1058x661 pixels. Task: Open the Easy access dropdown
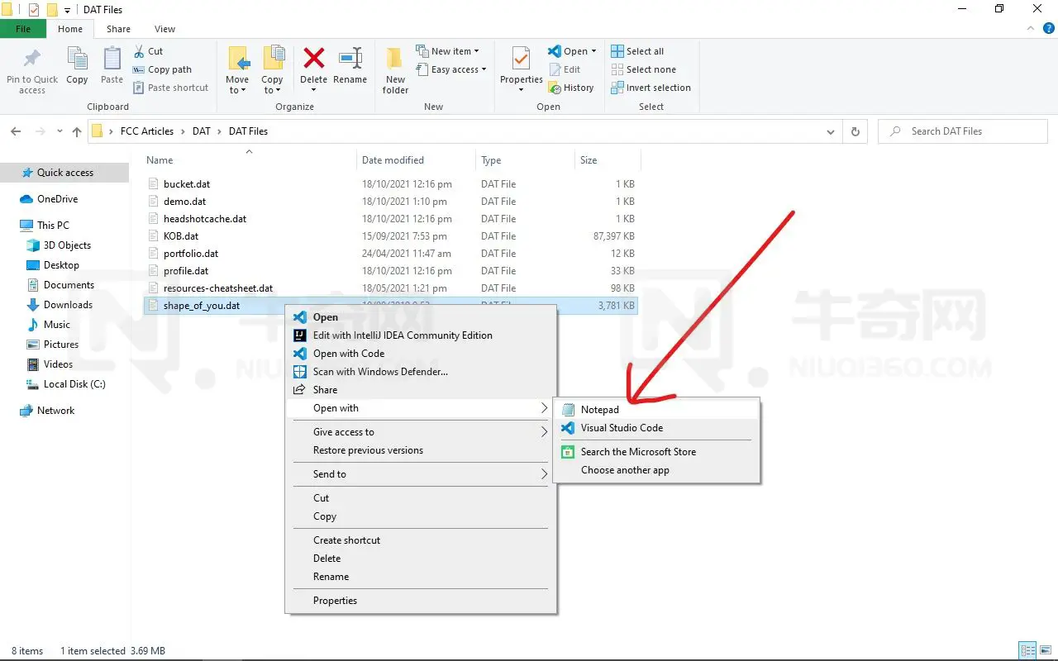[451, 69]
